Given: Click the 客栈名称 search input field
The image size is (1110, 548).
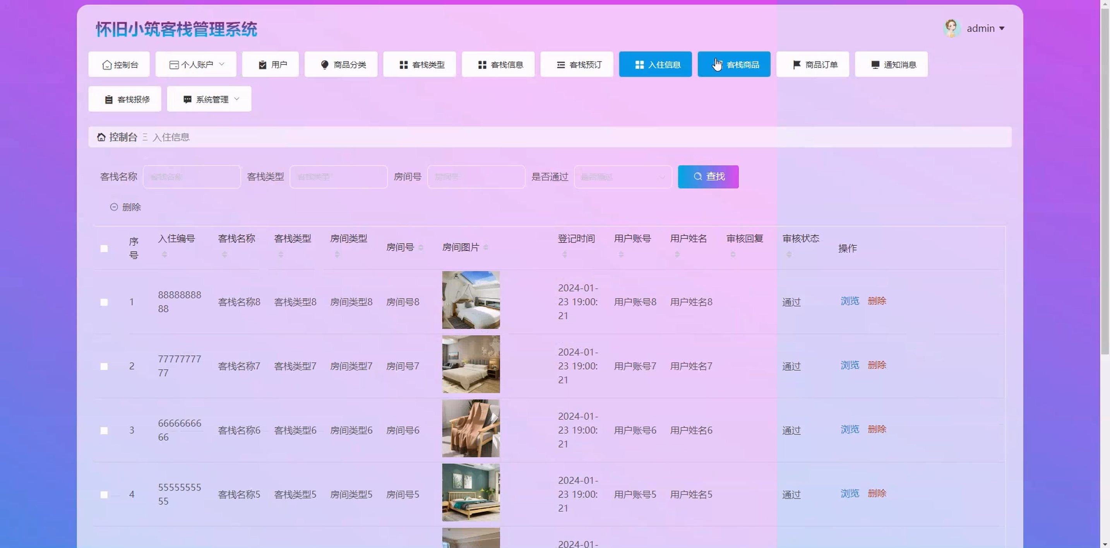Looking at the screenshot, I should click(x=191, y=177).
